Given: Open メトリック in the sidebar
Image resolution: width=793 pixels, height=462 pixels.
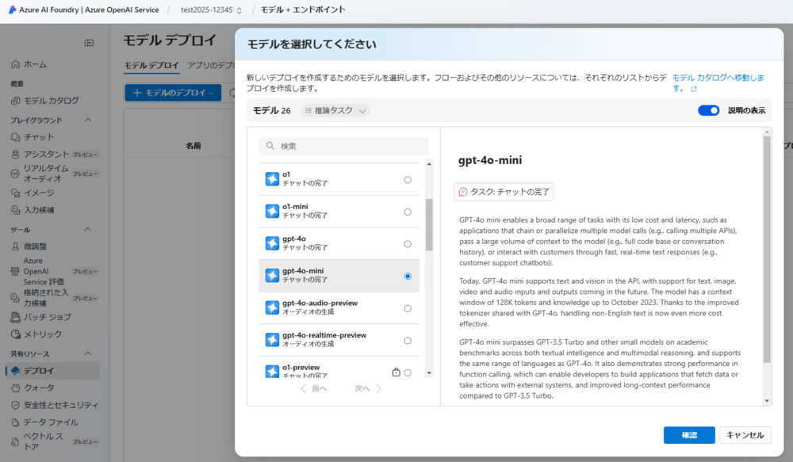Looking at the screenshot, I should click(x=36, y=334).
